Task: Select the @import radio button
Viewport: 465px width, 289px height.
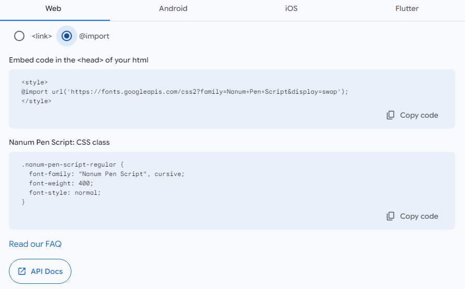Action: click(x=66, y=36)
